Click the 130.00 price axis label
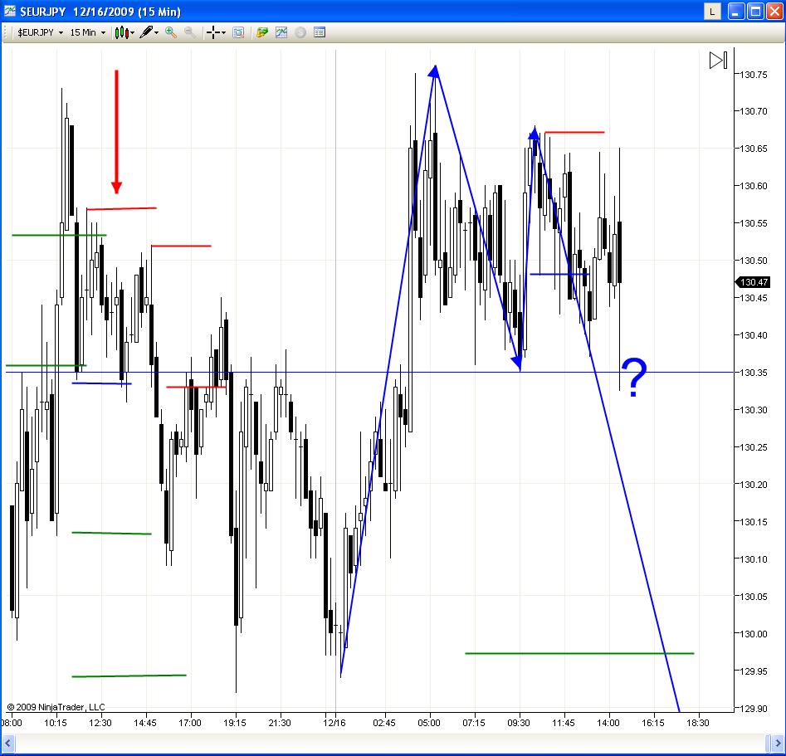The width and height of the screenshot is (786, 756). click(x=754, y=634)
